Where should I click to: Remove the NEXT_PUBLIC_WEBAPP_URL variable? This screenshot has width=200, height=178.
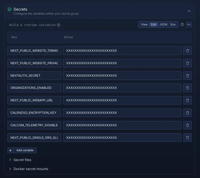pyautogui.click(x=187, y=100)
